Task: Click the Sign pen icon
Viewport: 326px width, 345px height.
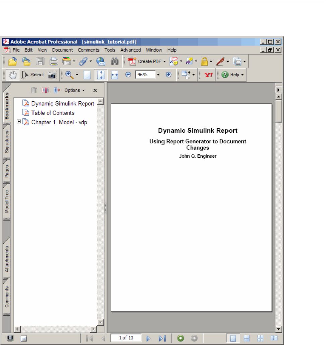Action: coord(220,61)
